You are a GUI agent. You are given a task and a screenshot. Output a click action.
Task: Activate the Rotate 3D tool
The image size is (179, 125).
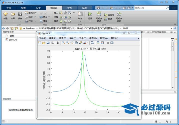coord(76,43)
